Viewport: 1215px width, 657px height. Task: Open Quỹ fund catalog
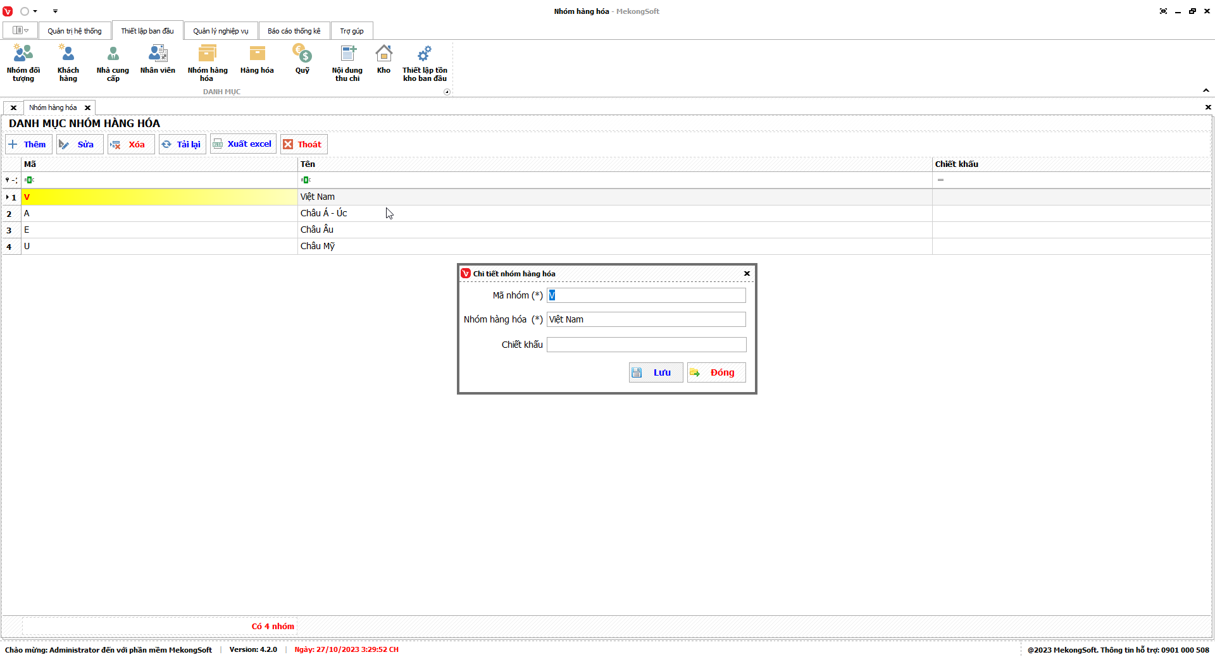click(302, 60)
